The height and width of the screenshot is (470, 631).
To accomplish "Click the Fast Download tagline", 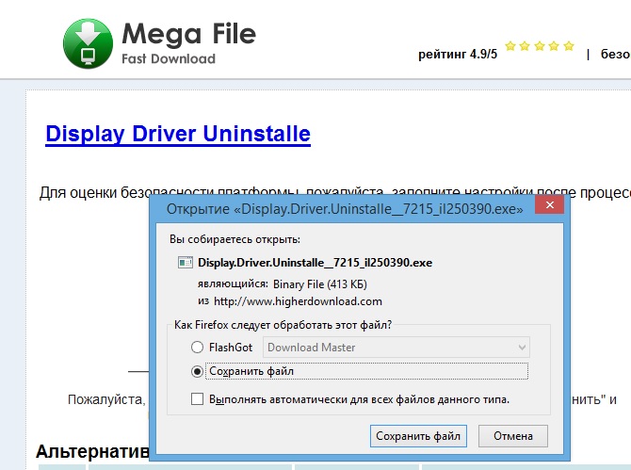I will point(169,58).
